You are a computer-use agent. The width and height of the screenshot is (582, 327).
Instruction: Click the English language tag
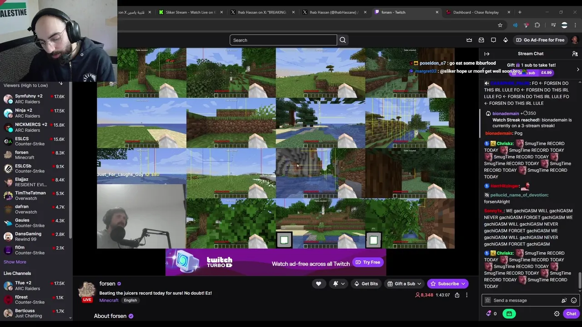pyautogui.click(x=130, y=300)
